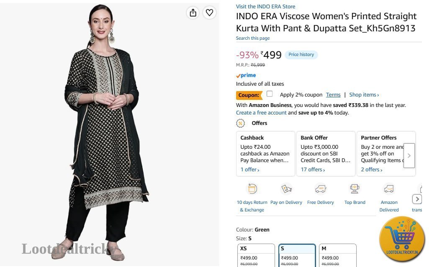Viewport: 432px width, 267px height.
Task: Click the share icon on product image
Action: coord(193,13)
